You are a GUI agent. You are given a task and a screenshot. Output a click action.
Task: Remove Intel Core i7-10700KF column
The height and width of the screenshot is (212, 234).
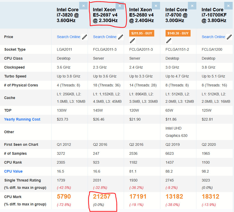click(228, 6)
